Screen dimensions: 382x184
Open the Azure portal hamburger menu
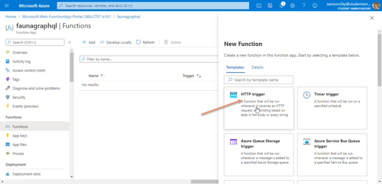[7, 6]
